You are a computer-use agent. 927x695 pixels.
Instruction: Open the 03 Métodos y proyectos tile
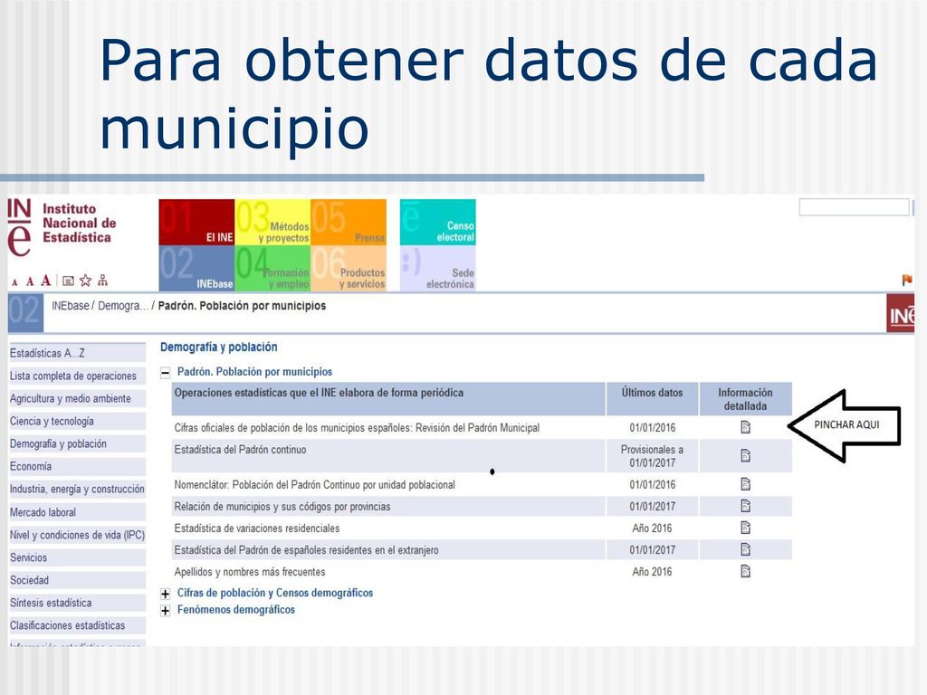(x=272, y=223)
